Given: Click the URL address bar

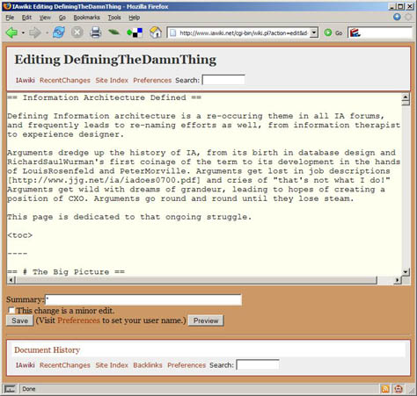Looking at the screenshot, I should click(x=243, y=32).
